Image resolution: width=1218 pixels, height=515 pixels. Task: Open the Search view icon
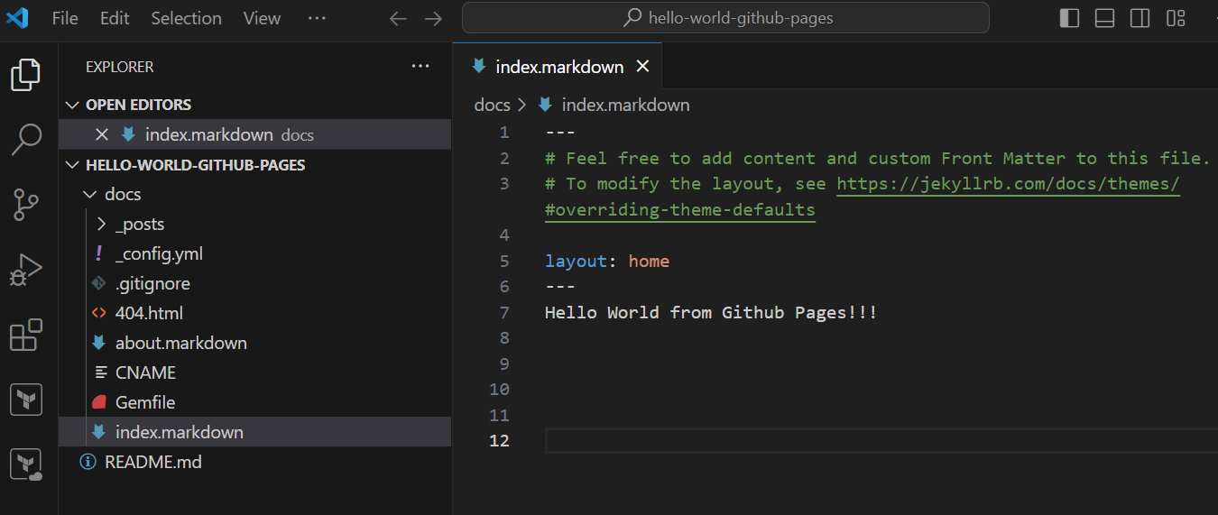pyautogui.click(x=26, y=140)
